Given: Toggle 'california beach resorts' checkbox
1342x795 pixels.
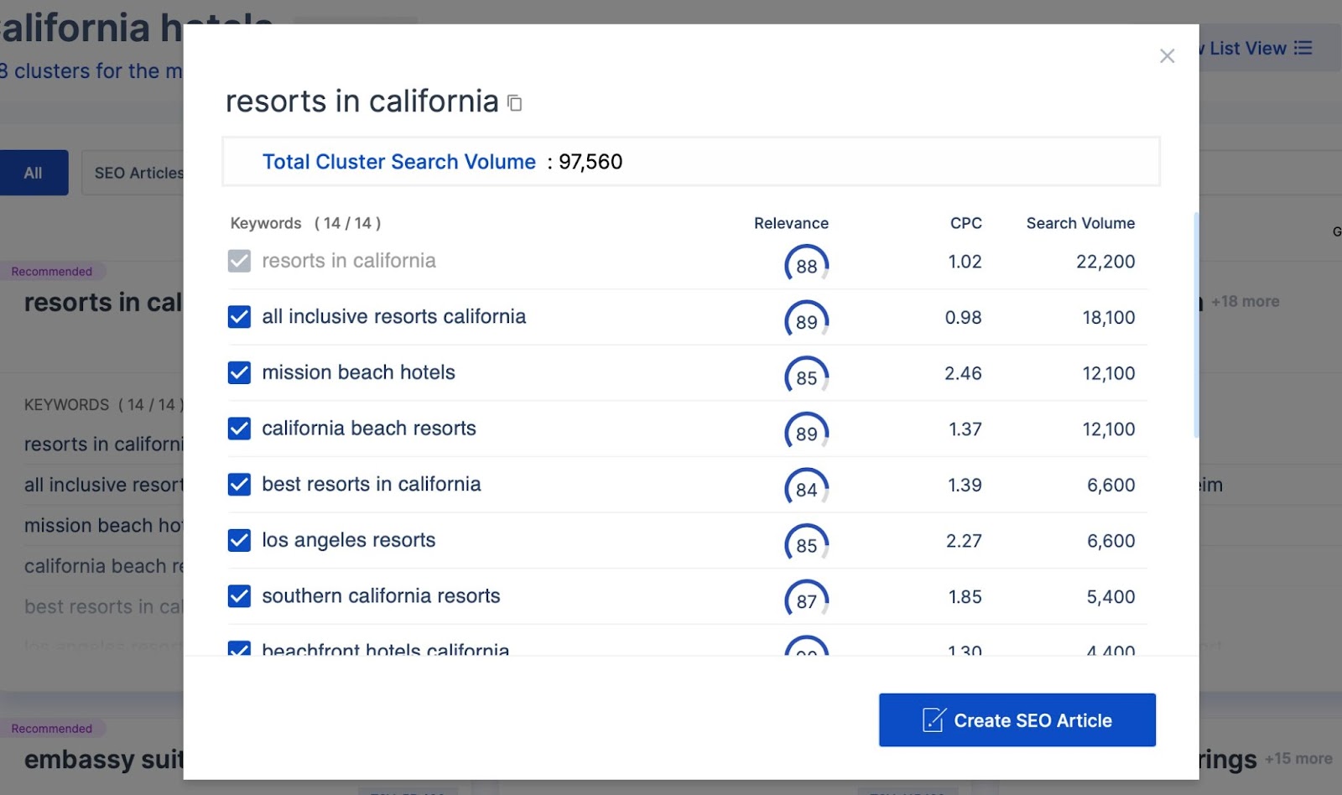Looking at the screenshot, I should pos(239,429).
